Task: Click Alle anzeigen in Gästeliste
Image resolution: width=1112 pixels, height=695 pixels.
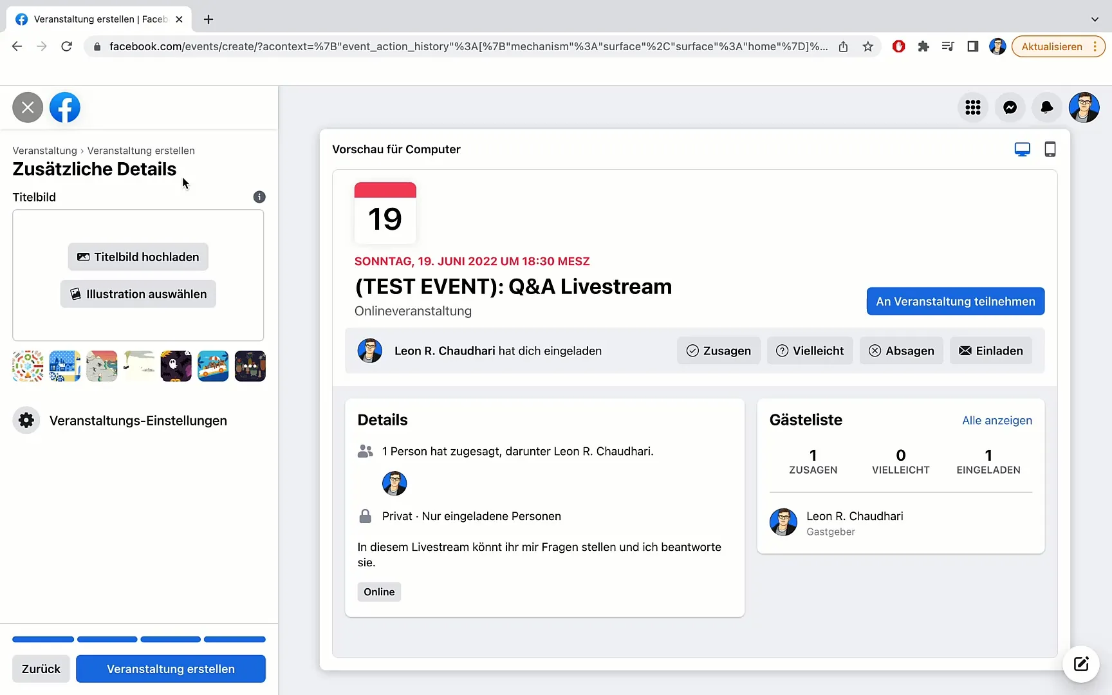Action: (997, 420)
